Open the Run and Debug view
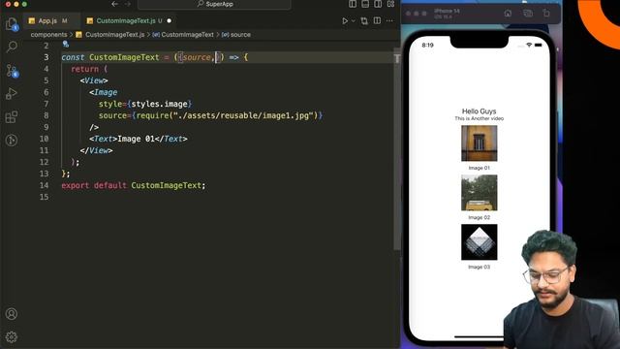Viewport: 620px width, 349px height. point(12,94)
